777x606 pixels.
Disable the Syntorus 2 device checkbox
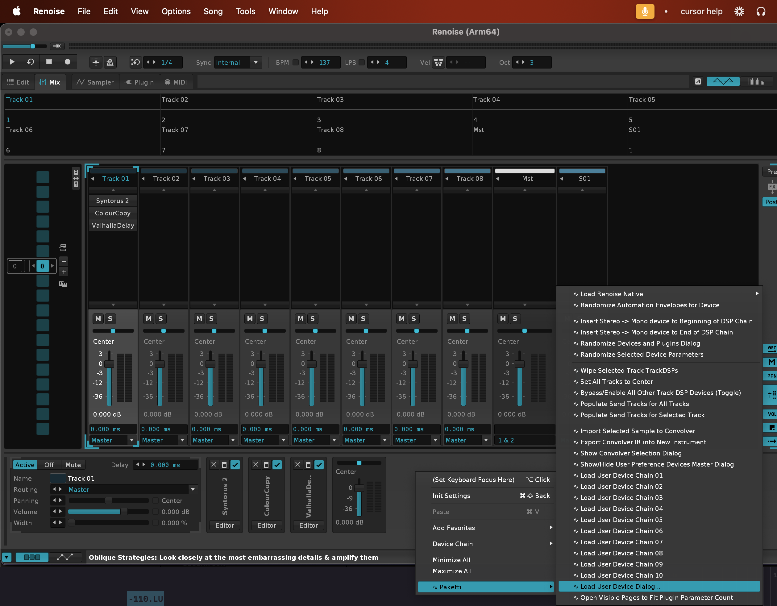(235, 465)
